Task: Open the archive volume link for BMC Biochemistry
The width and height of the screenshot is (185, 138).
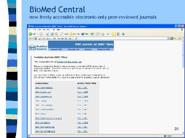Action: click(82, 92)
